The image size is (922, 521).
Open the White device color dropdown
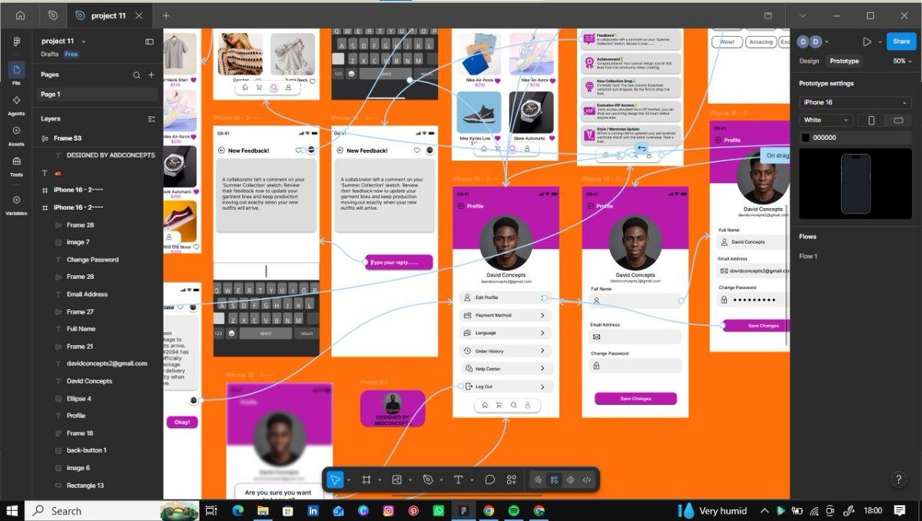tap(826, 120)
